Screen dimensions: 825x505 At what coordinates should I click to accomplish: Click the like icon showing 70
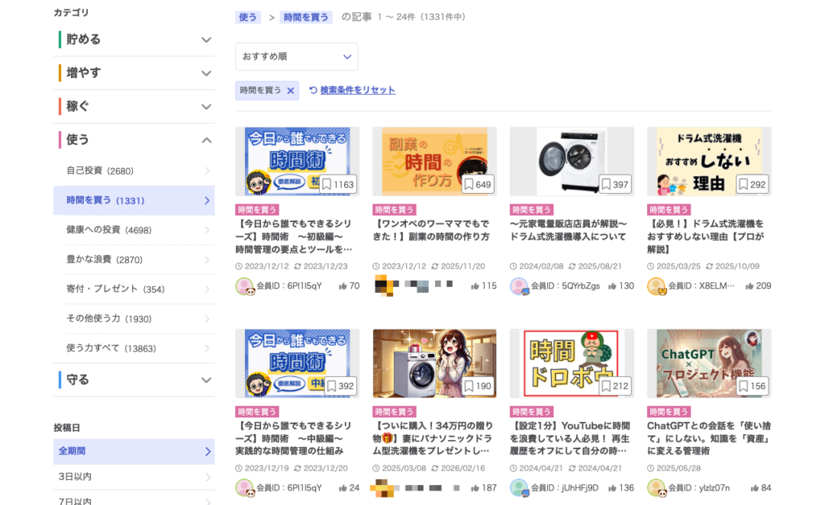coord(342,286)
